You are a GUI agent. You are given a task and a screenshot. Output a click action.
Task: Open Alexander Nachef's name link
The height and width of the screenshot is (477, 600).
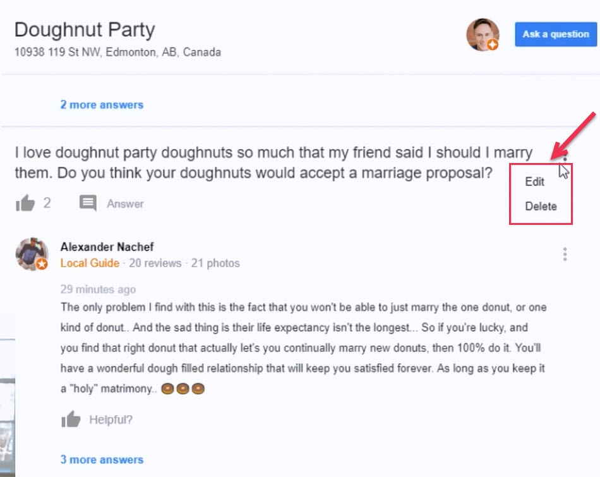(x=107, y=247)
